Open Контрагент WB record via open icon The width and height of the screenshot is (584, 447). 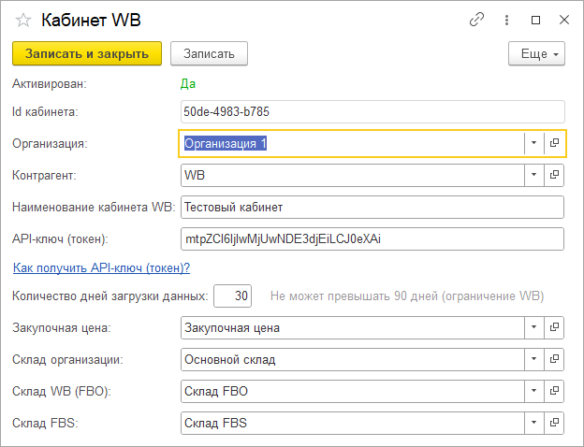[554, 175]
